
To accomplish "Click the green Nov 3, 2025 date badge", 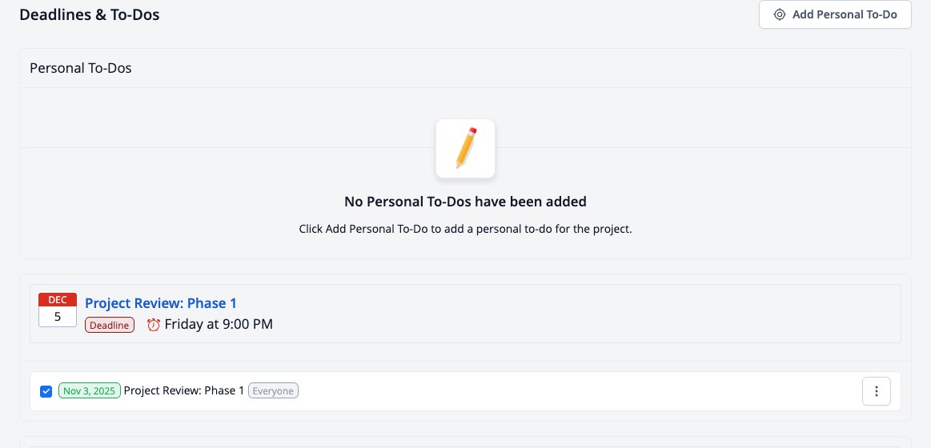I will pyautogui.click(x=90, y=391).
